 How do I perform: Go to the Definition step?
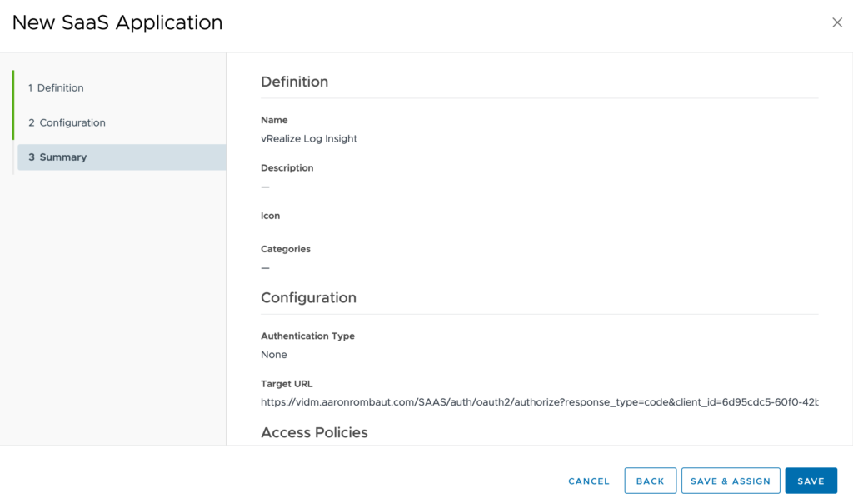click(x=56, y=87)
